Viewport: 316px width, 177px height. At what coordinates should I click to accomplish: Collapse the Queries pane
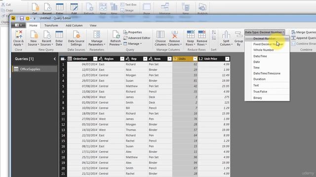55,59
